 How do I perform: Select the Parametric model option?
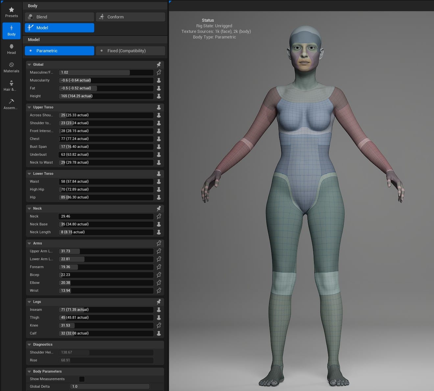tap(60, 51)
